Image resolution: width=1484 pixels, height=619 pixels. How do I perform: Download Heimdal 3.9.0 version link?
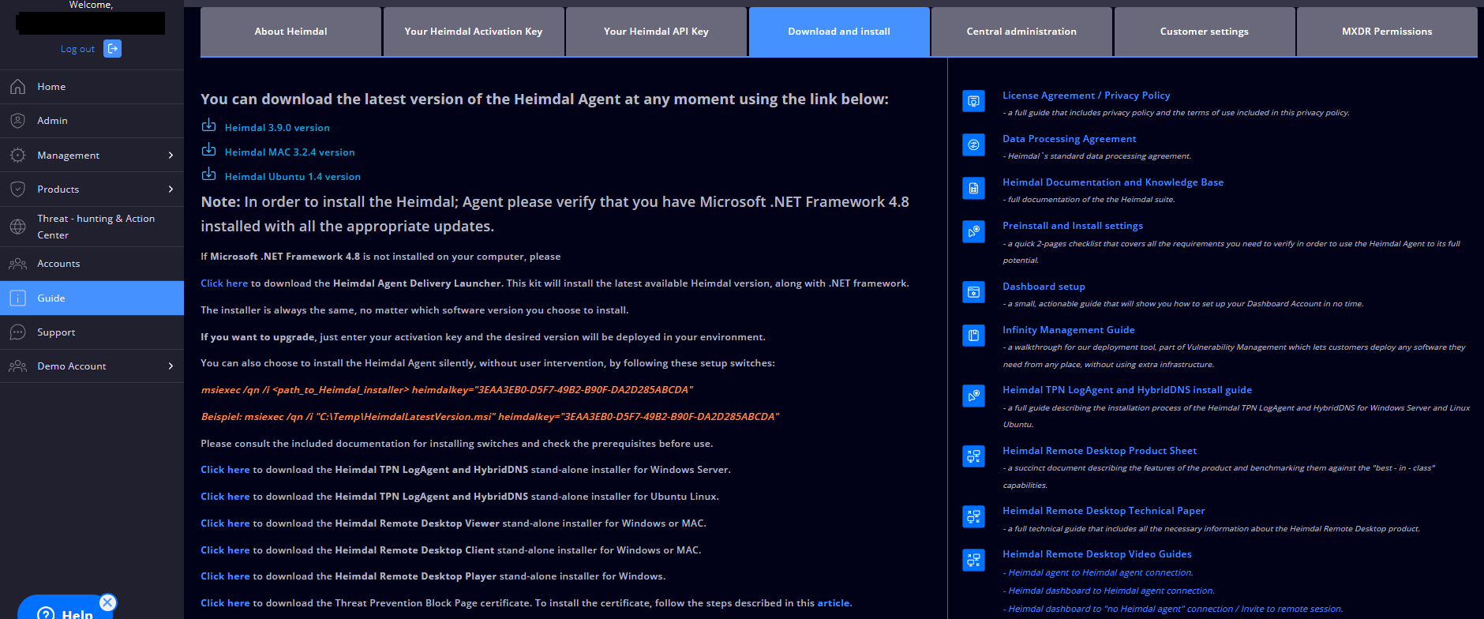[x=277, y=128]
